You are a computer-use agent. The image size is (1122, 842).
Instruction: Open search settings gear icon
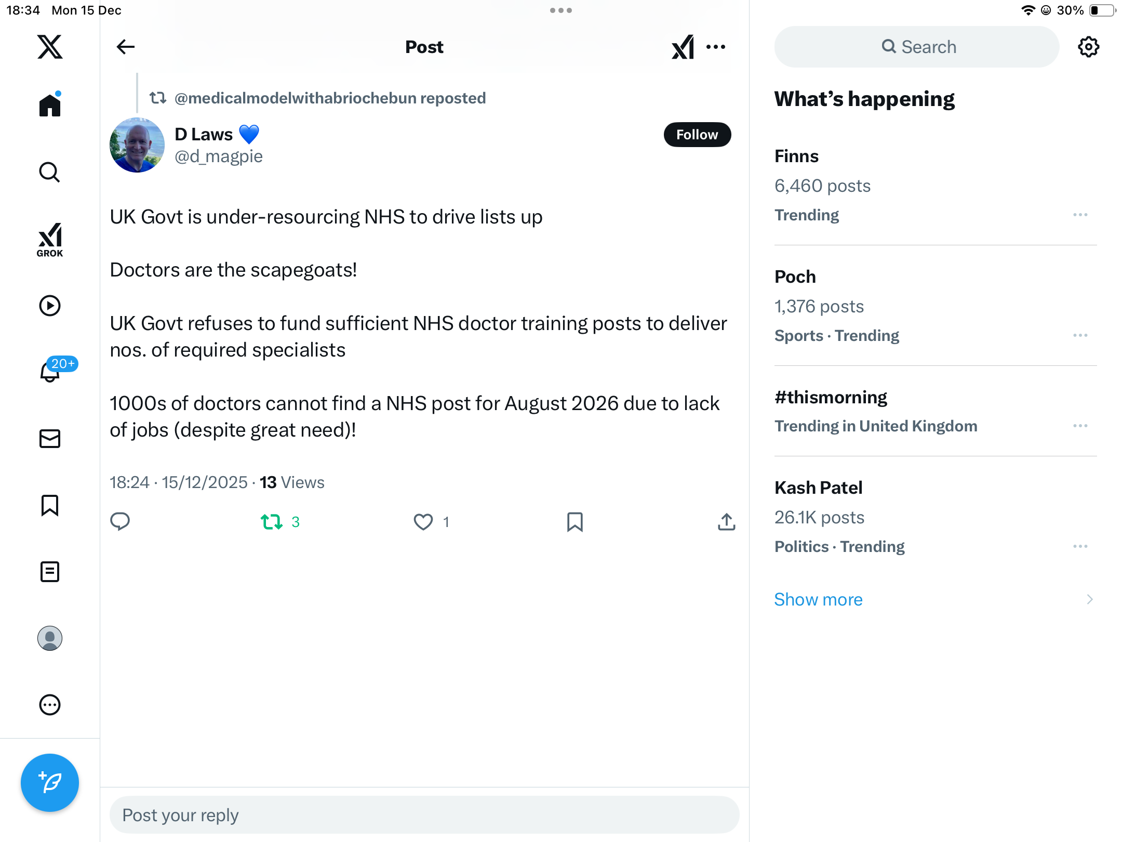[1088, 47]
